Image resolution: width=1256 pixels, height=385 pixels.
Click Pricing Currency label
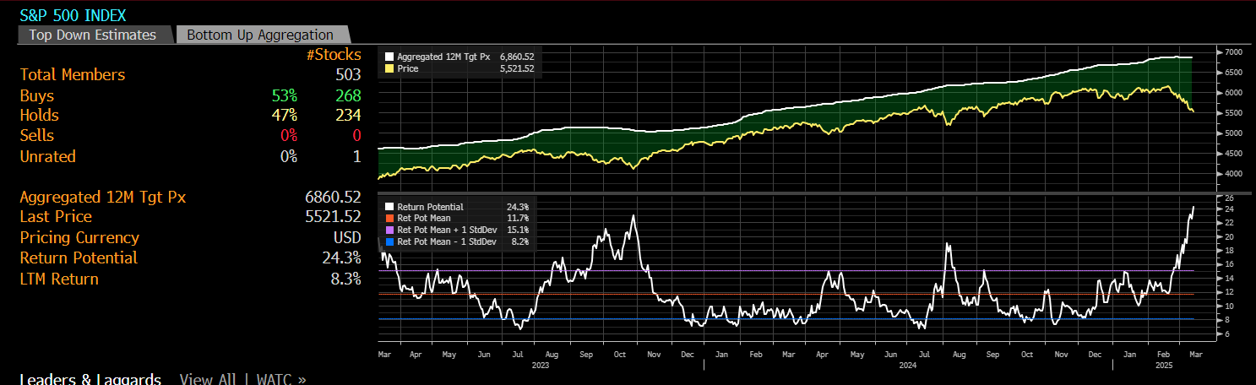(79, 238)
